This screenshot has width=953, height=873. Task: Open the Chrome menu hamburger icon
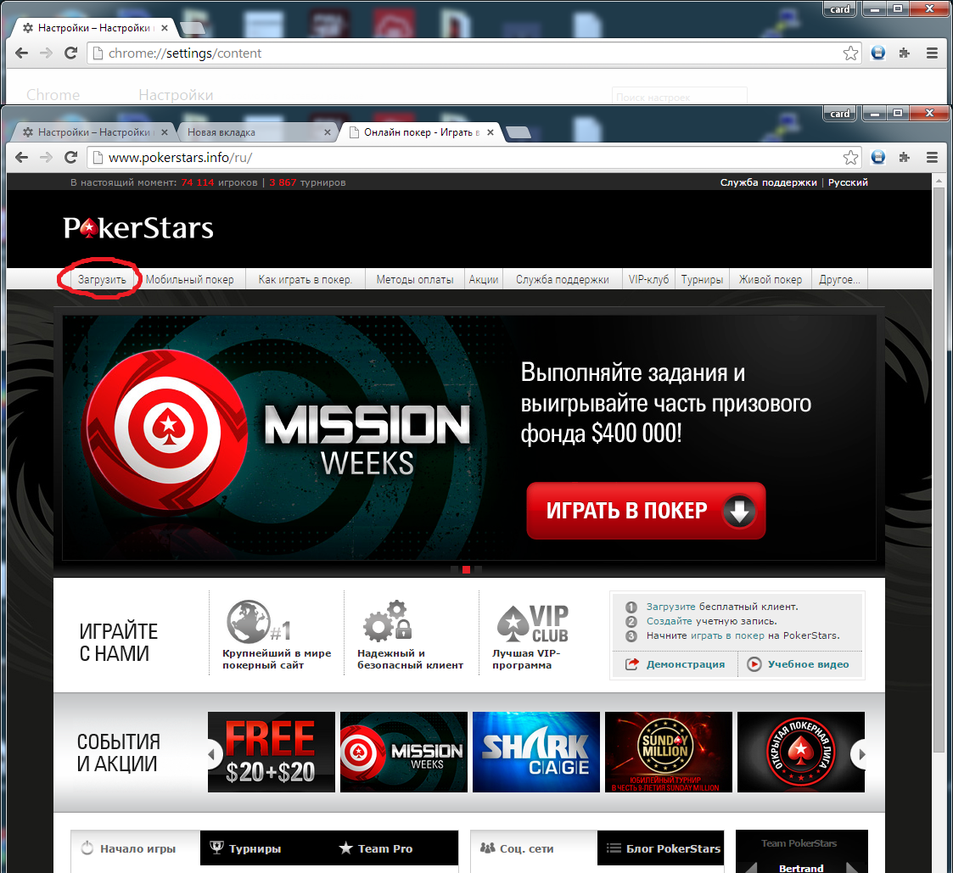(x=932, y=157)
